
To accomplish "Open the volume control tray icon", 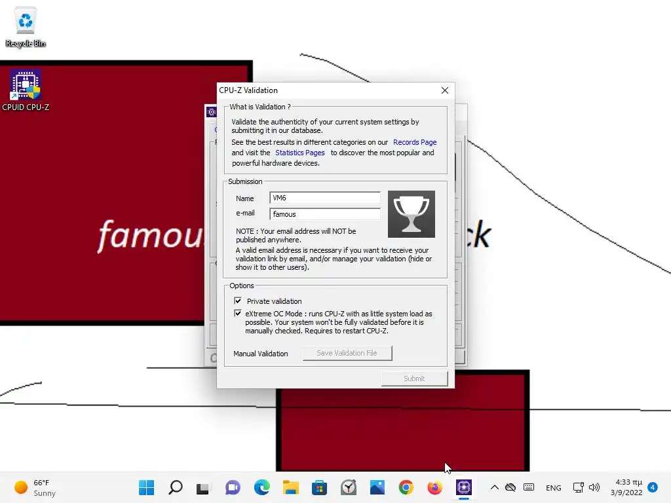I will (594, 487).
